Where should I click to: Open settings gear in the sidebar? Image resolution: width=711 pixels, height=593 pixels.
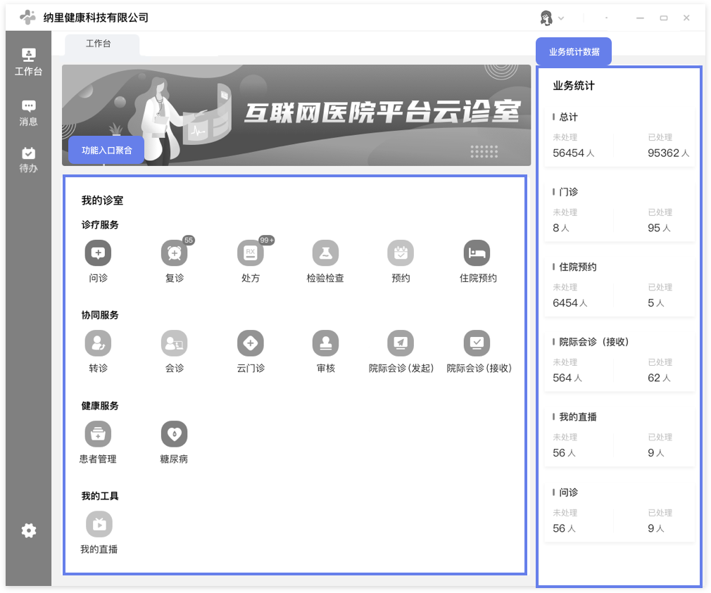point(28,531)
